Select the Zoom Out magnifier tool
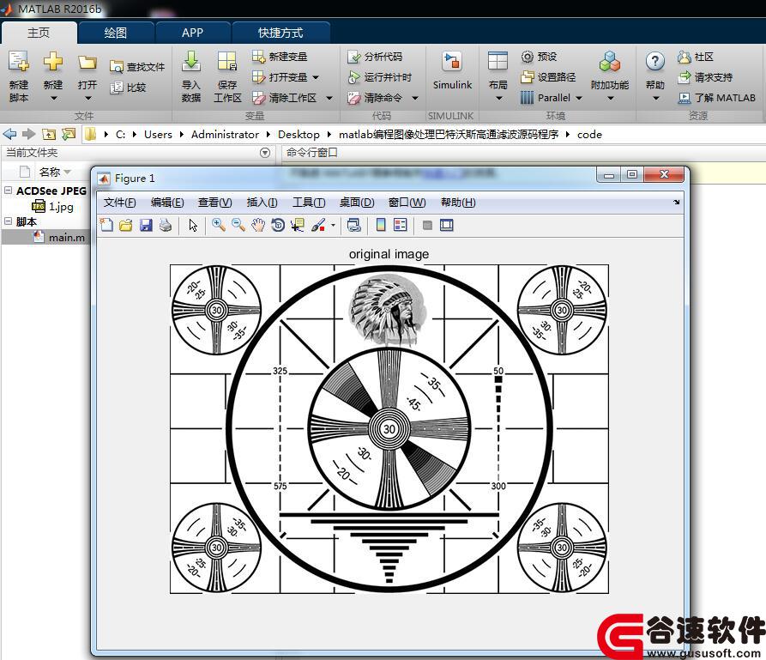 pyautogui.click(x=238, y=225)
